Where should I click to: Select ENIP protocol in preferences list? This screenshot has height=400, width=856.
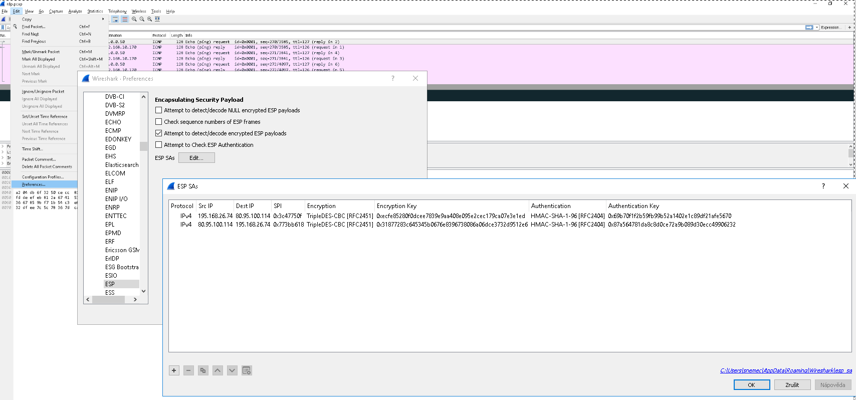pos(111,190)
